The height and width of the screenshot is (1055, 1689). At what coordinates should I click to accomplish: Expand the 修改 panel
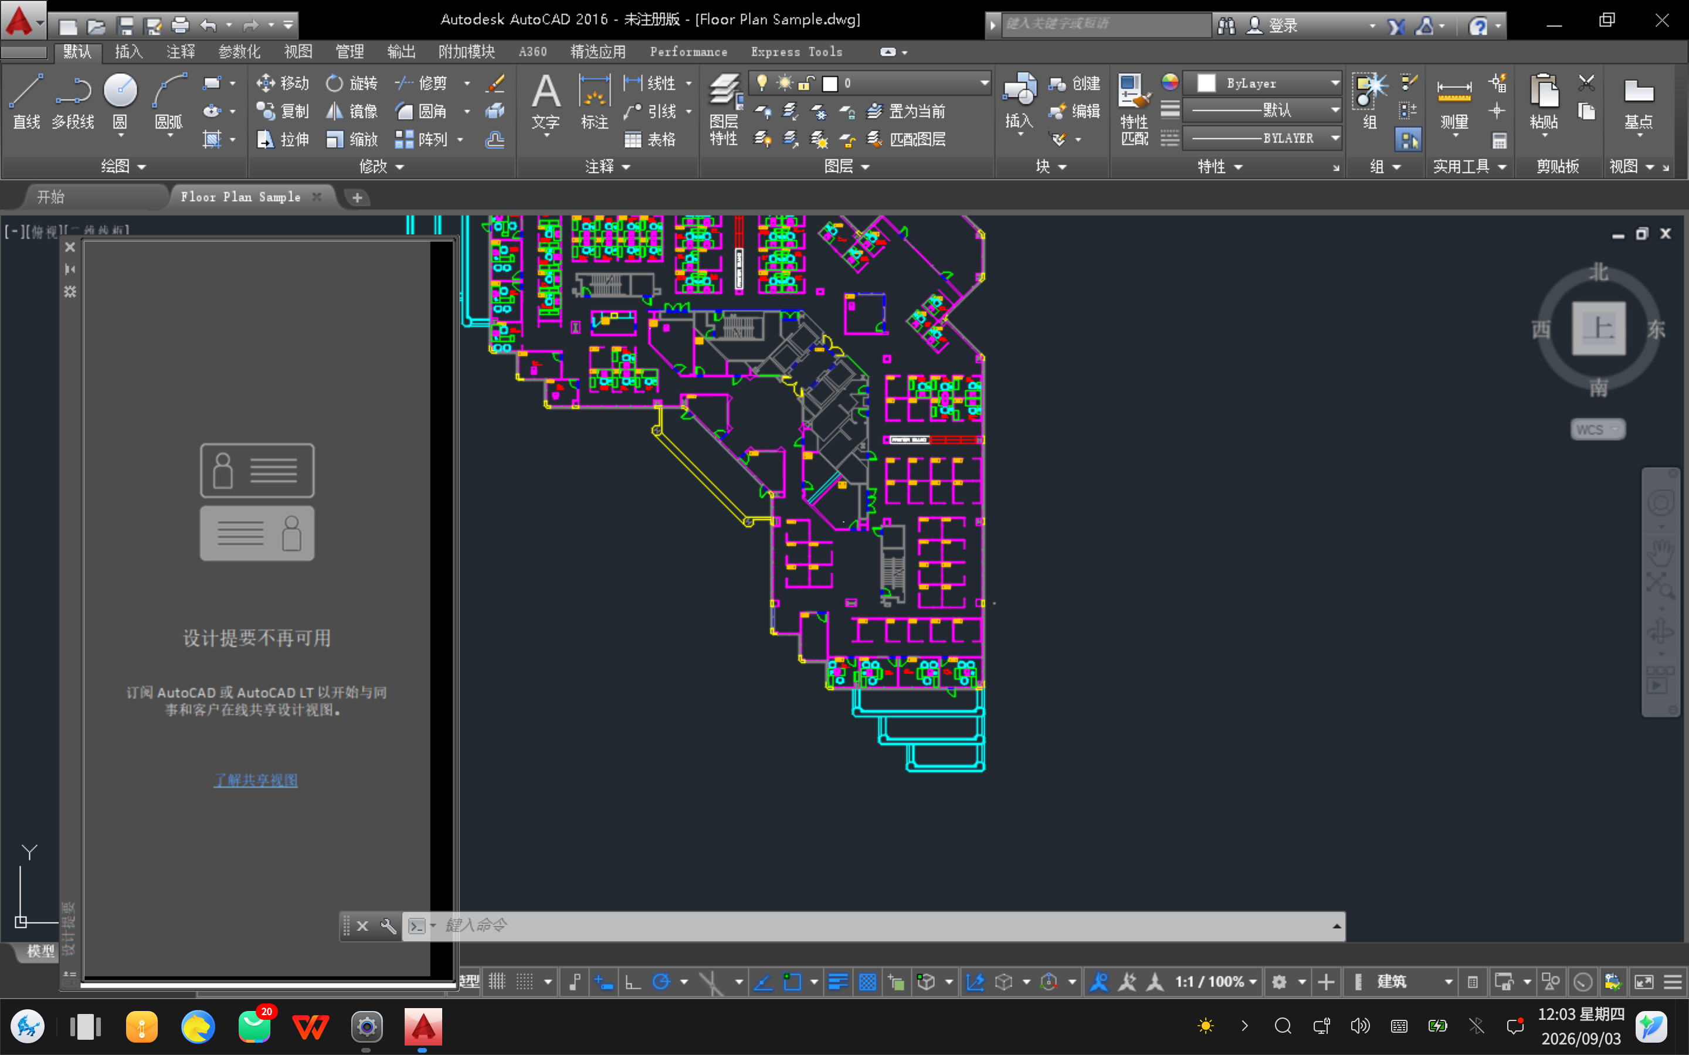point(381,166)
